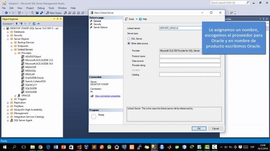
Task: Expand the Triggers folder
Action: pyautogui.click(x=11, y=99)
